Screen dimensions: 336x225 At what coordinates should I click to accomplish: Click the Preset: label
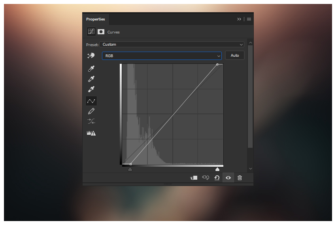[92, 45]
